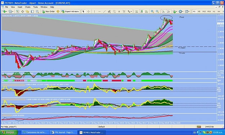This screenshot has height=135, width=225.
Task: Toggle chart auto scroll icon
Action: 163,12
